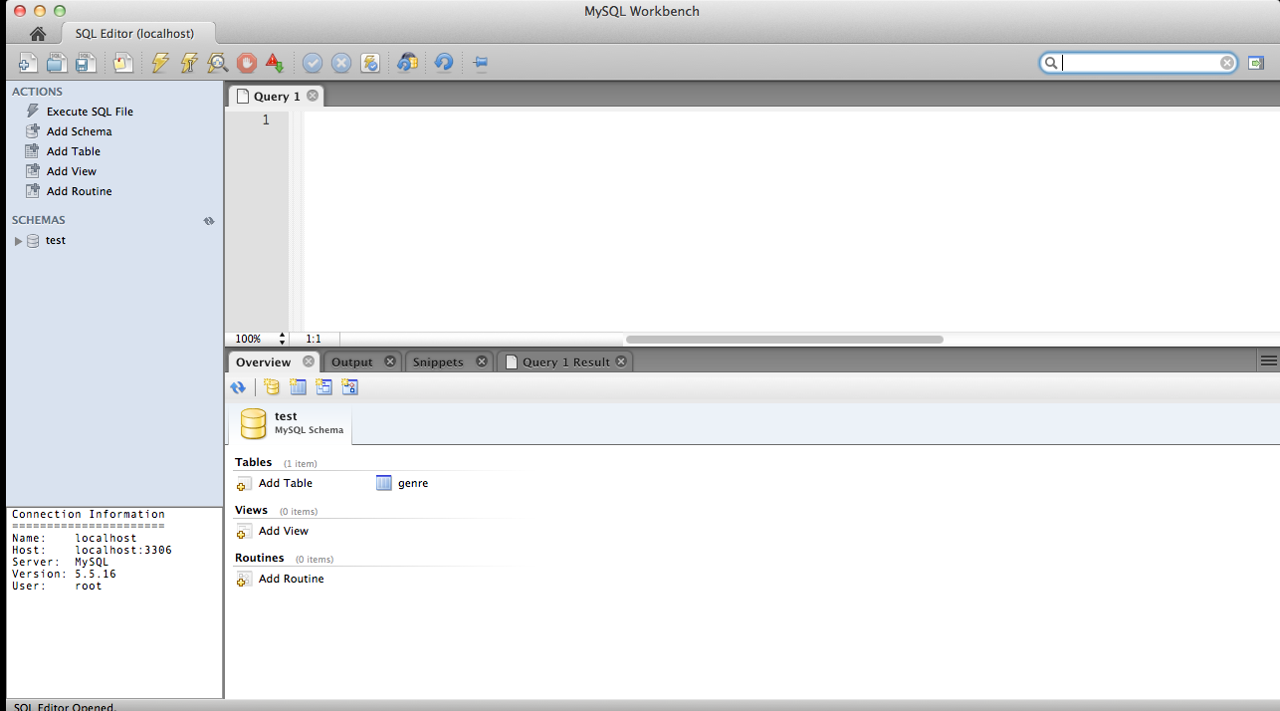Viewport: 1280px width, 711px height.
Task: Save SQL script to file icon
Action: point(86,63)
